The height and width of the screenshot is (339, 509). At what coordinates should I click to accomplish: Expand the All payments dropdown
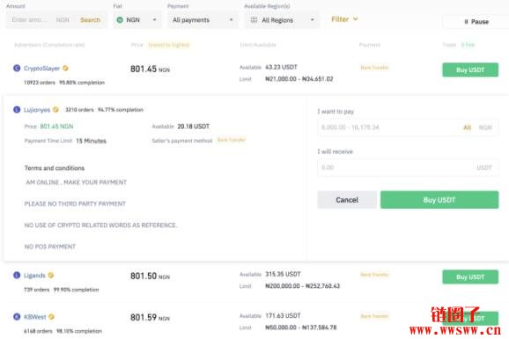click(x=203, y=20)
